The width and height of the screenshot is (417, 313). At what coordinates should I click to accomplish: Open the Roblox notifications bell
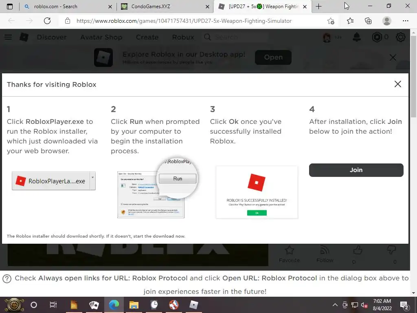[357, 37]
